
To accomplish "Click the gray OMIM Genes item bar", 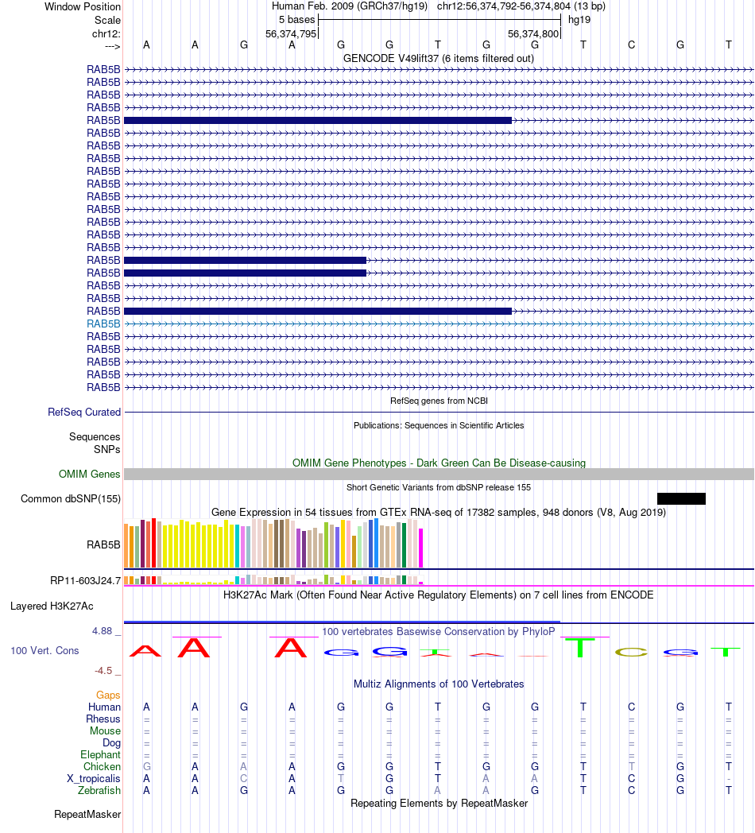I will click(x=439, y=474).
